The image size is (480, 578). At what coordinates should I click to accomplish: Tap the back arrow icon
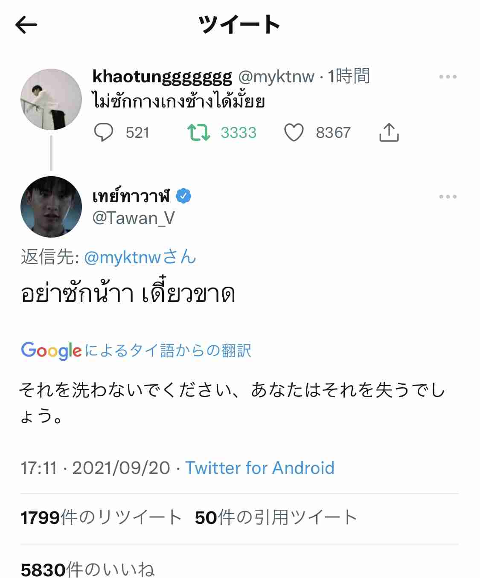point(26,25)
